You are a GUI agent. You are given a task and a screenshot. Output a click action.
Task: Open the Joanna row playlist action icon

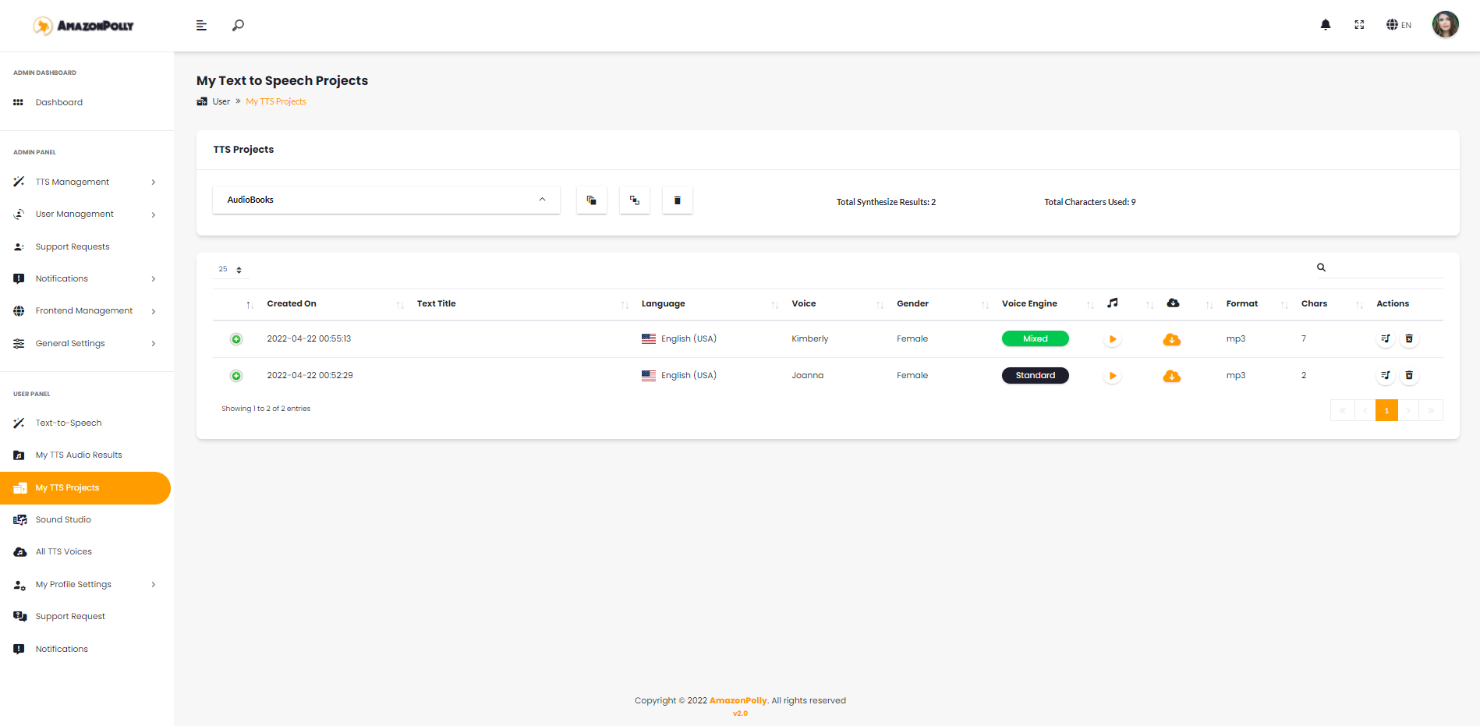1386,376
